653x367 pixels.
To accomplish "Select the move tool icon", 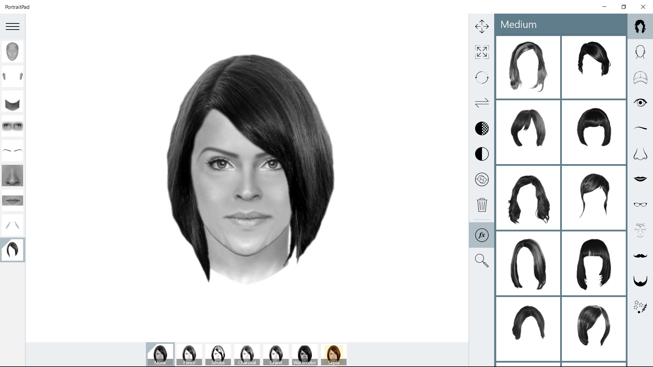I will pyautogui.click(x=482, y=27).
